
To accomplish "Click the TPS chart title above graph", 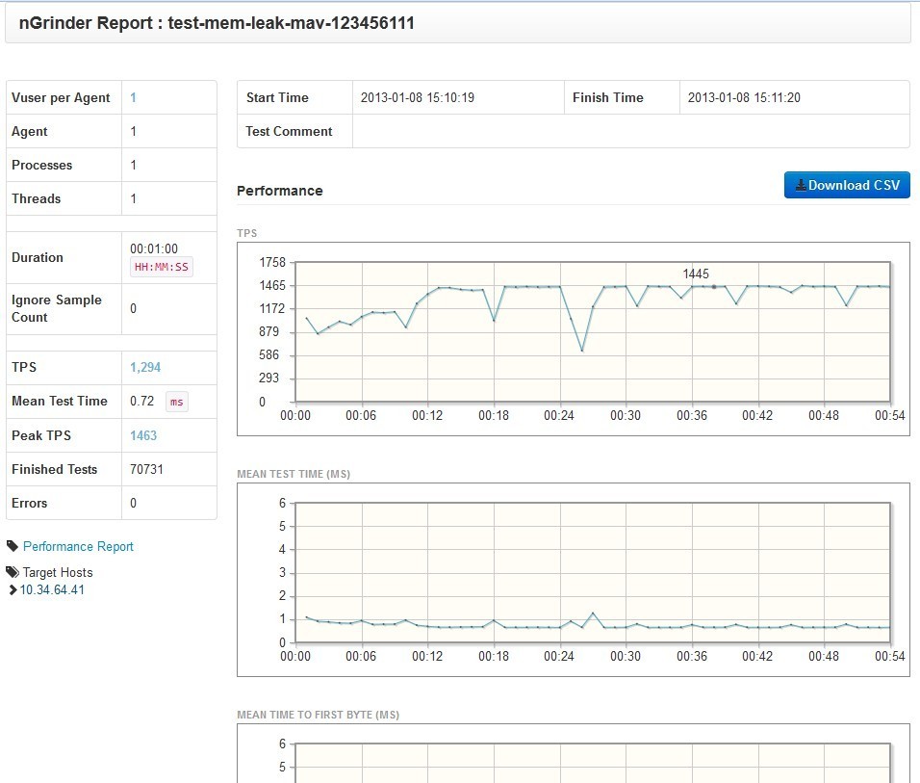I will pyautogui.click(x=247, y=233).
